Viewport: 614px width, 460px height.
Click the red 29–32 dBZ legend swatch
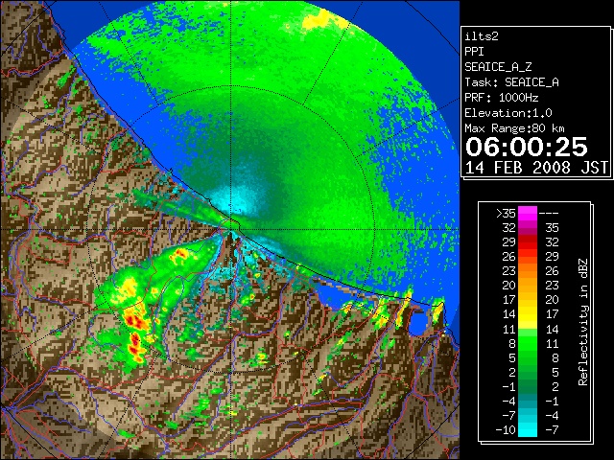point(528,242)
